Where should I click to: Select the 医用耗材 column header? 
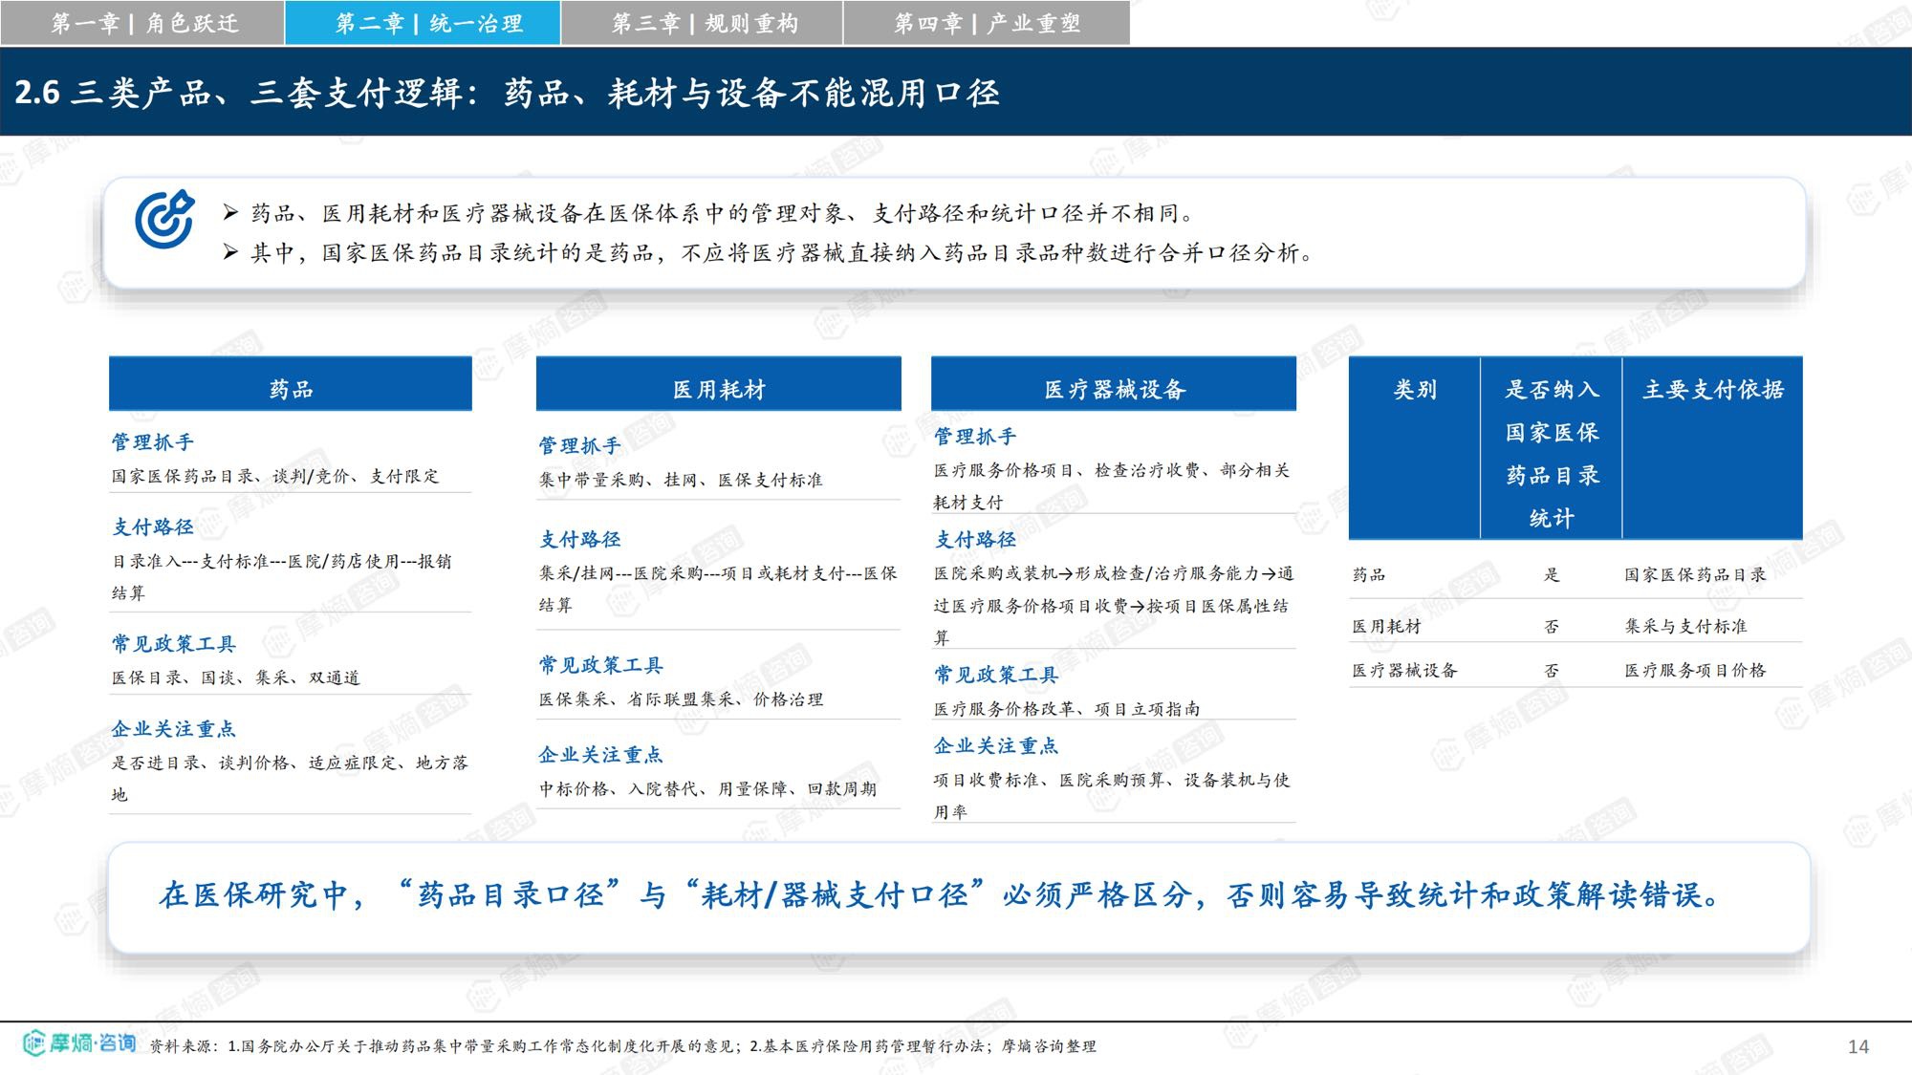pos(719,384)
